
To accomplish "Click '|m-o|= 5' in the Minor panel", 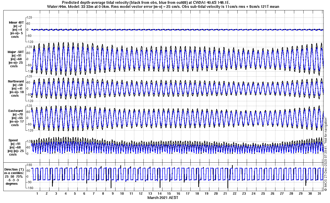I will pos(16,33).
